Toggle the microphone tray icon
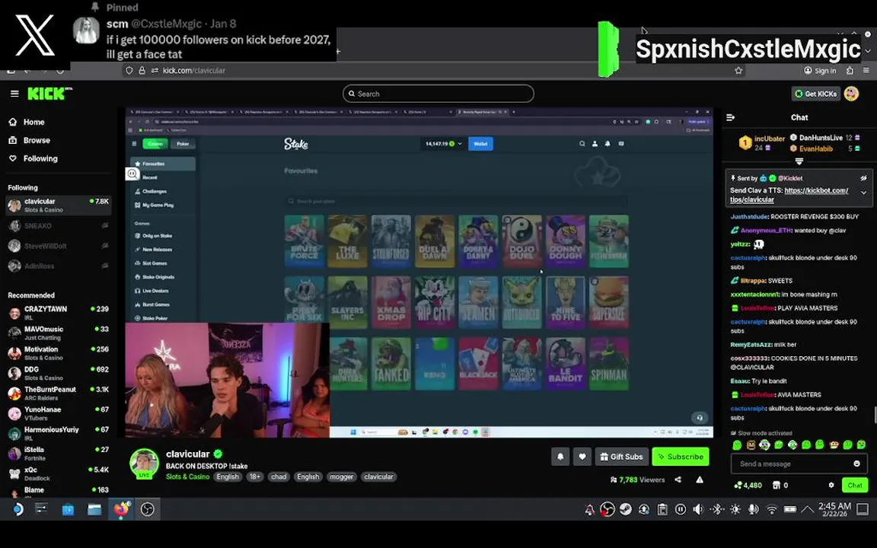 click(x=754, y=509)
